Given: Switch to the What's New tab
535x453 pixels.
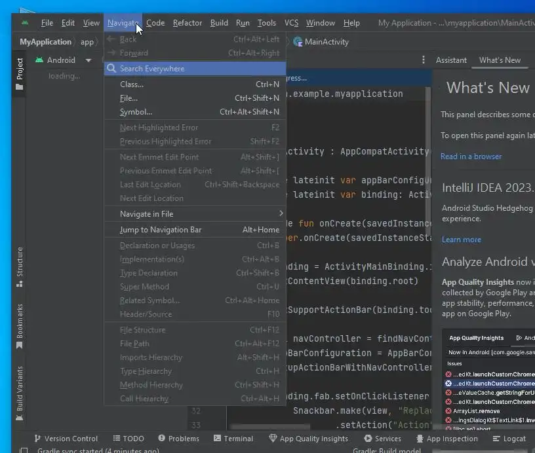Looking at the screenshot, I should coord(500,60).
